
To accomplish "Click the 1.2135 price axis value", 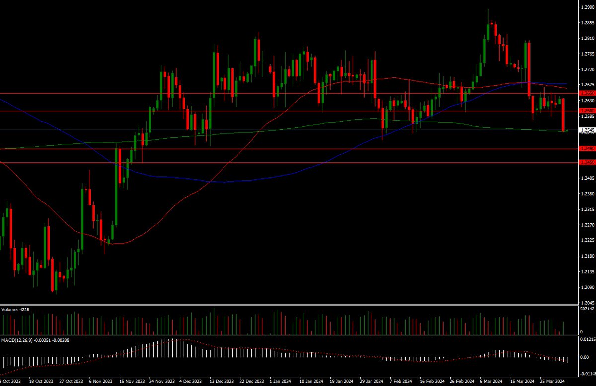I will pos(588,272).
